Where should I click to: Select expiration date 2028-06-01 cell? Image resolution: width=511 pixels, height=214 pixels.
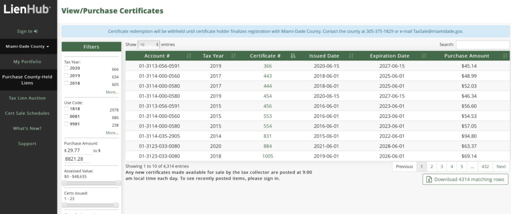coord(392,146)
